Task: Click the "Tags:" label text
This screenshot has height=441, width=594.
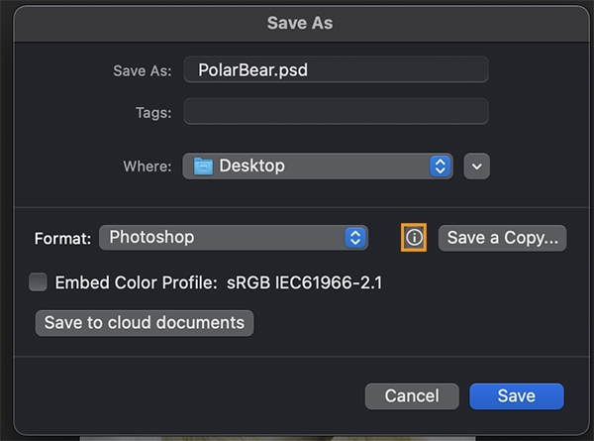Action: tap(153, 112)
